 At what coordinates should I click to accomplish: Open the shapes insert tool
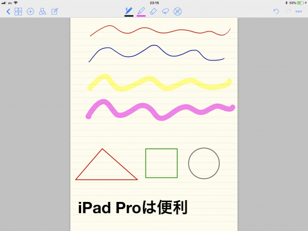(x=43, y=11)
